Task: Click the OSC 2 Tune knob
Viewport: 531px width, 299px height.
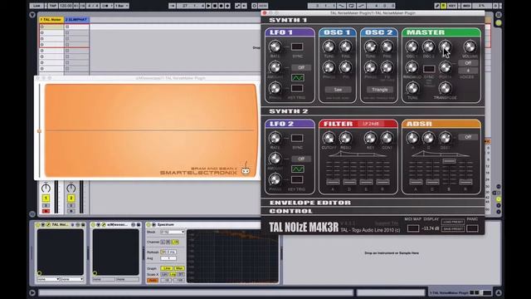Action: 371,47
